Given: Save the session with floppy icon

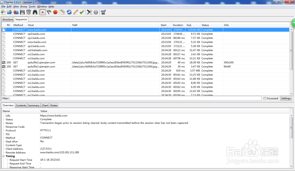Looking at the screenshot, I should pos(22,12).
